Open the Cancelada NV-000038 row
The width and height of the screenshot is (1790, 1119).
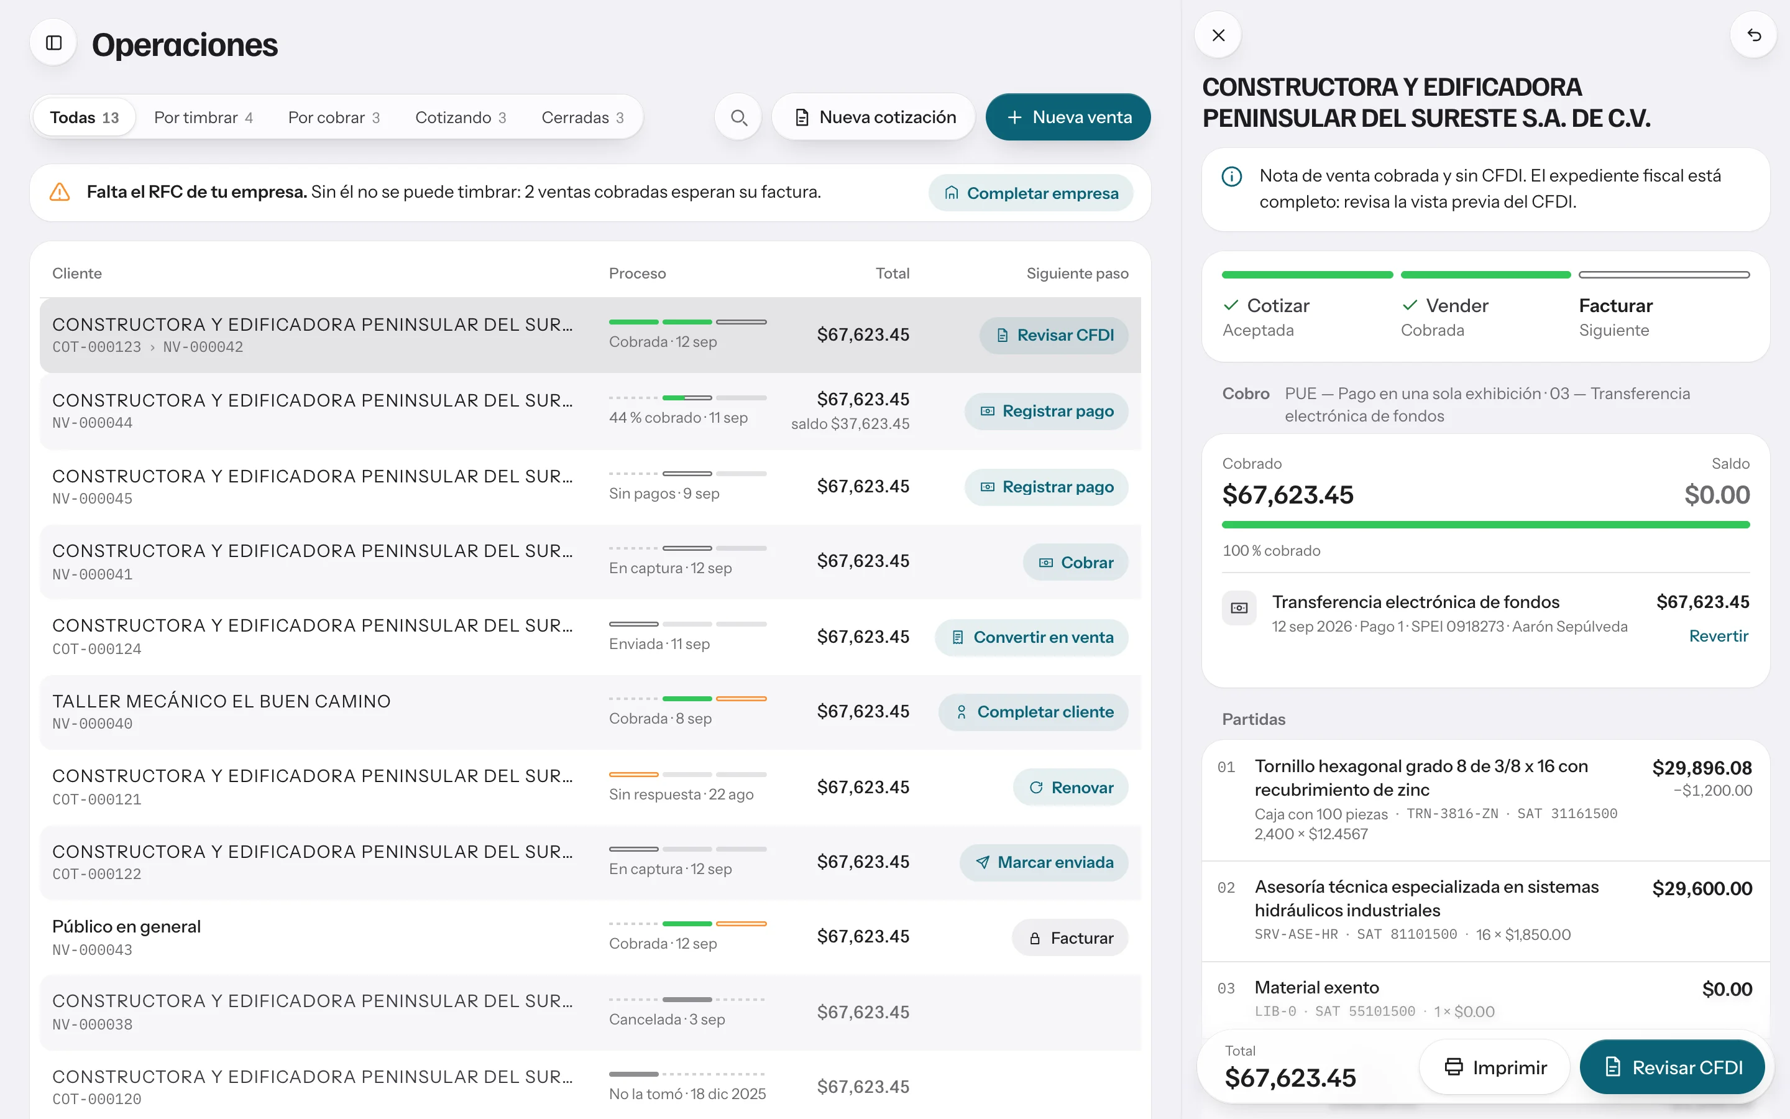click(590, 1013)
